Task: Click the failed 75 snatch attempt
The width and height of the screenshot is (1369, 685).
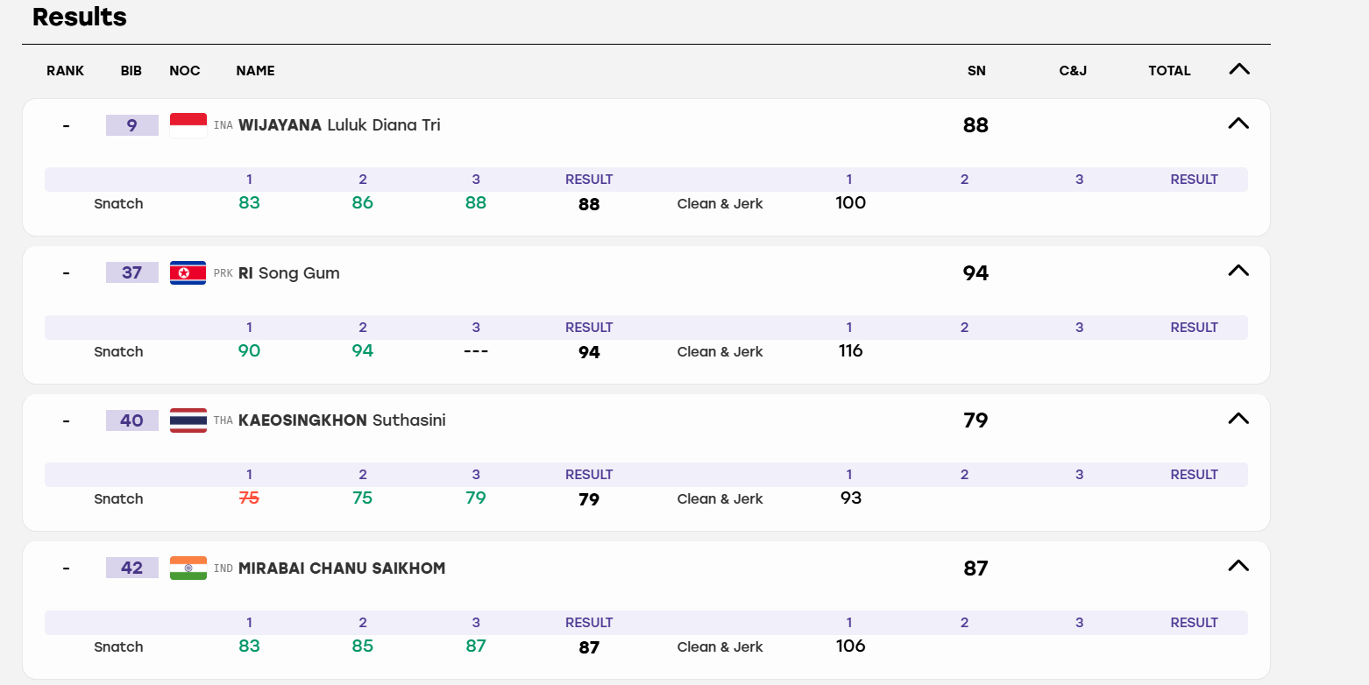Action: click(249, 498)
